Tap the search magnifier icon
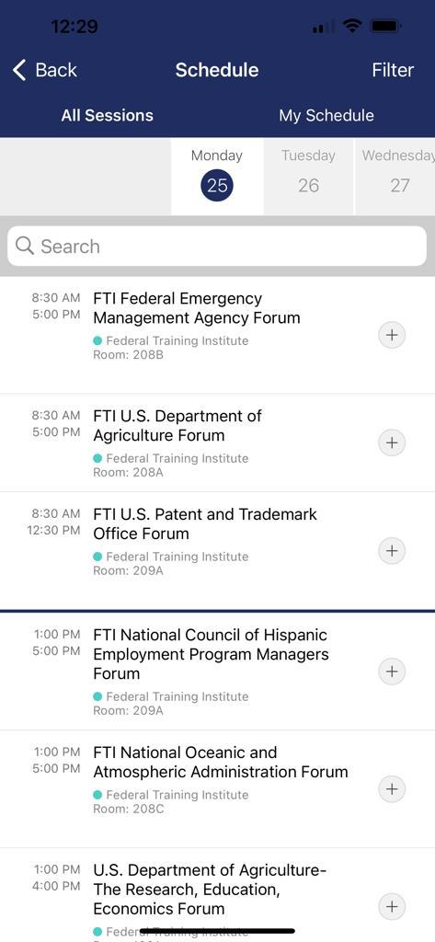The height and width of the screenshot is (942, 435). tap(25, 246)
